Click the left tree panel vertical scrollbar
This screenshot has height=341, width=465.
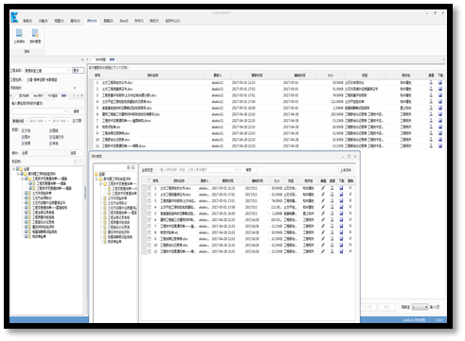85,192
